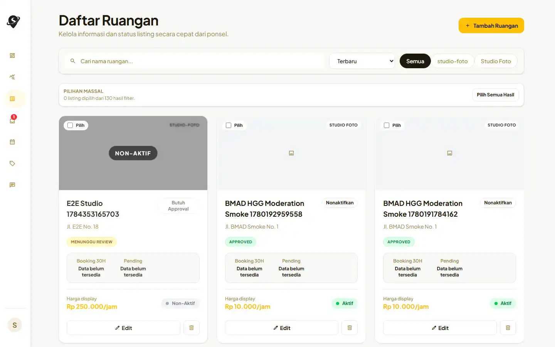Focus the Cari nama ruangan search field
The image size is (555, 347).
[x=195, y=61]
